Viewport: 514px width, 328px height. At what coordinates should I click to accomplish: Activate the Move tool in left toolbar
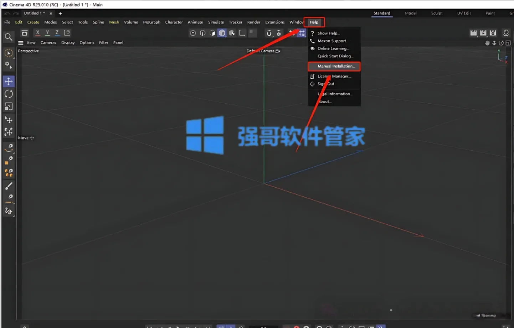point(9,81)
